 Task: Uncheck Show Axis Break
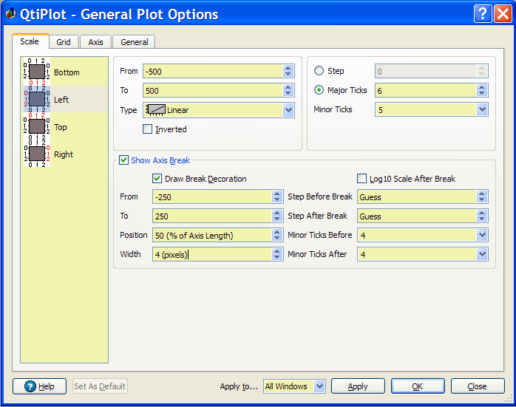(x=123, y=160)
